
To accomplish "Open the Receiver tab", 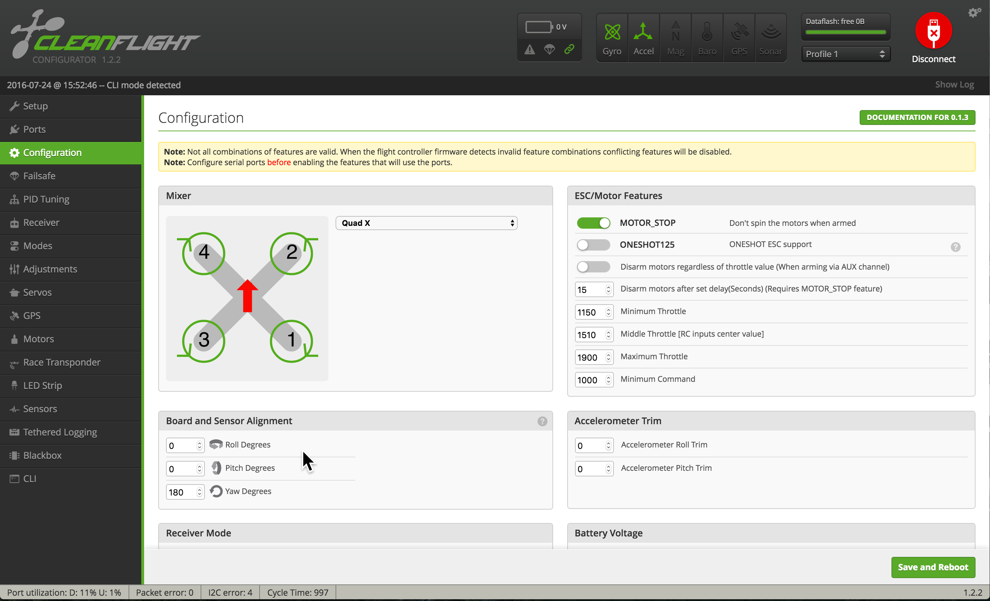I will point(71,222).
